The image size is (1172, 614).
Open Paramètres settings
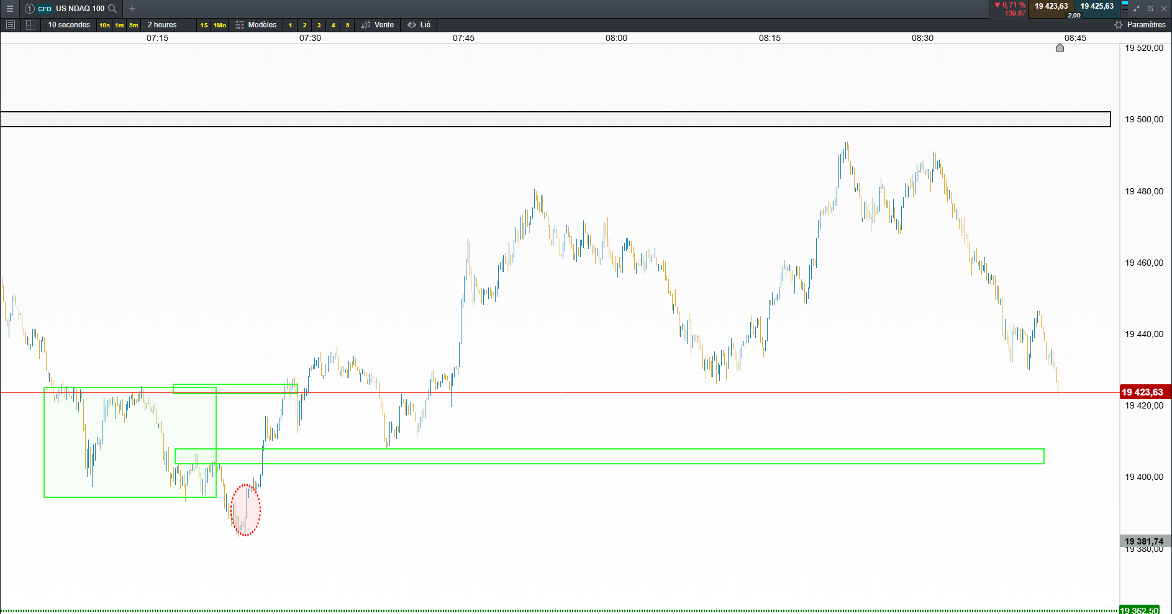tap(1146, 25)
